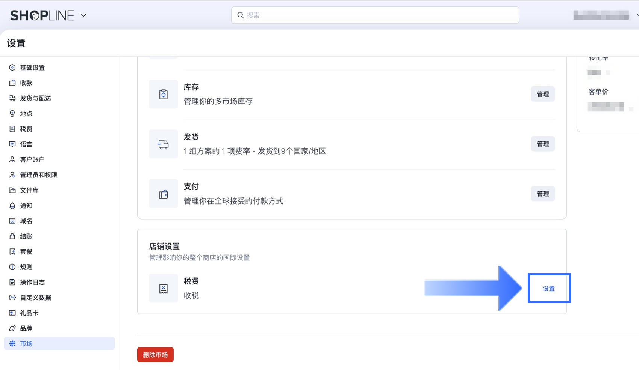Image resolution: width=639 pixels, height=370 pixels.
Task: Click the shipping truck icon
Action: coord(163,144)
